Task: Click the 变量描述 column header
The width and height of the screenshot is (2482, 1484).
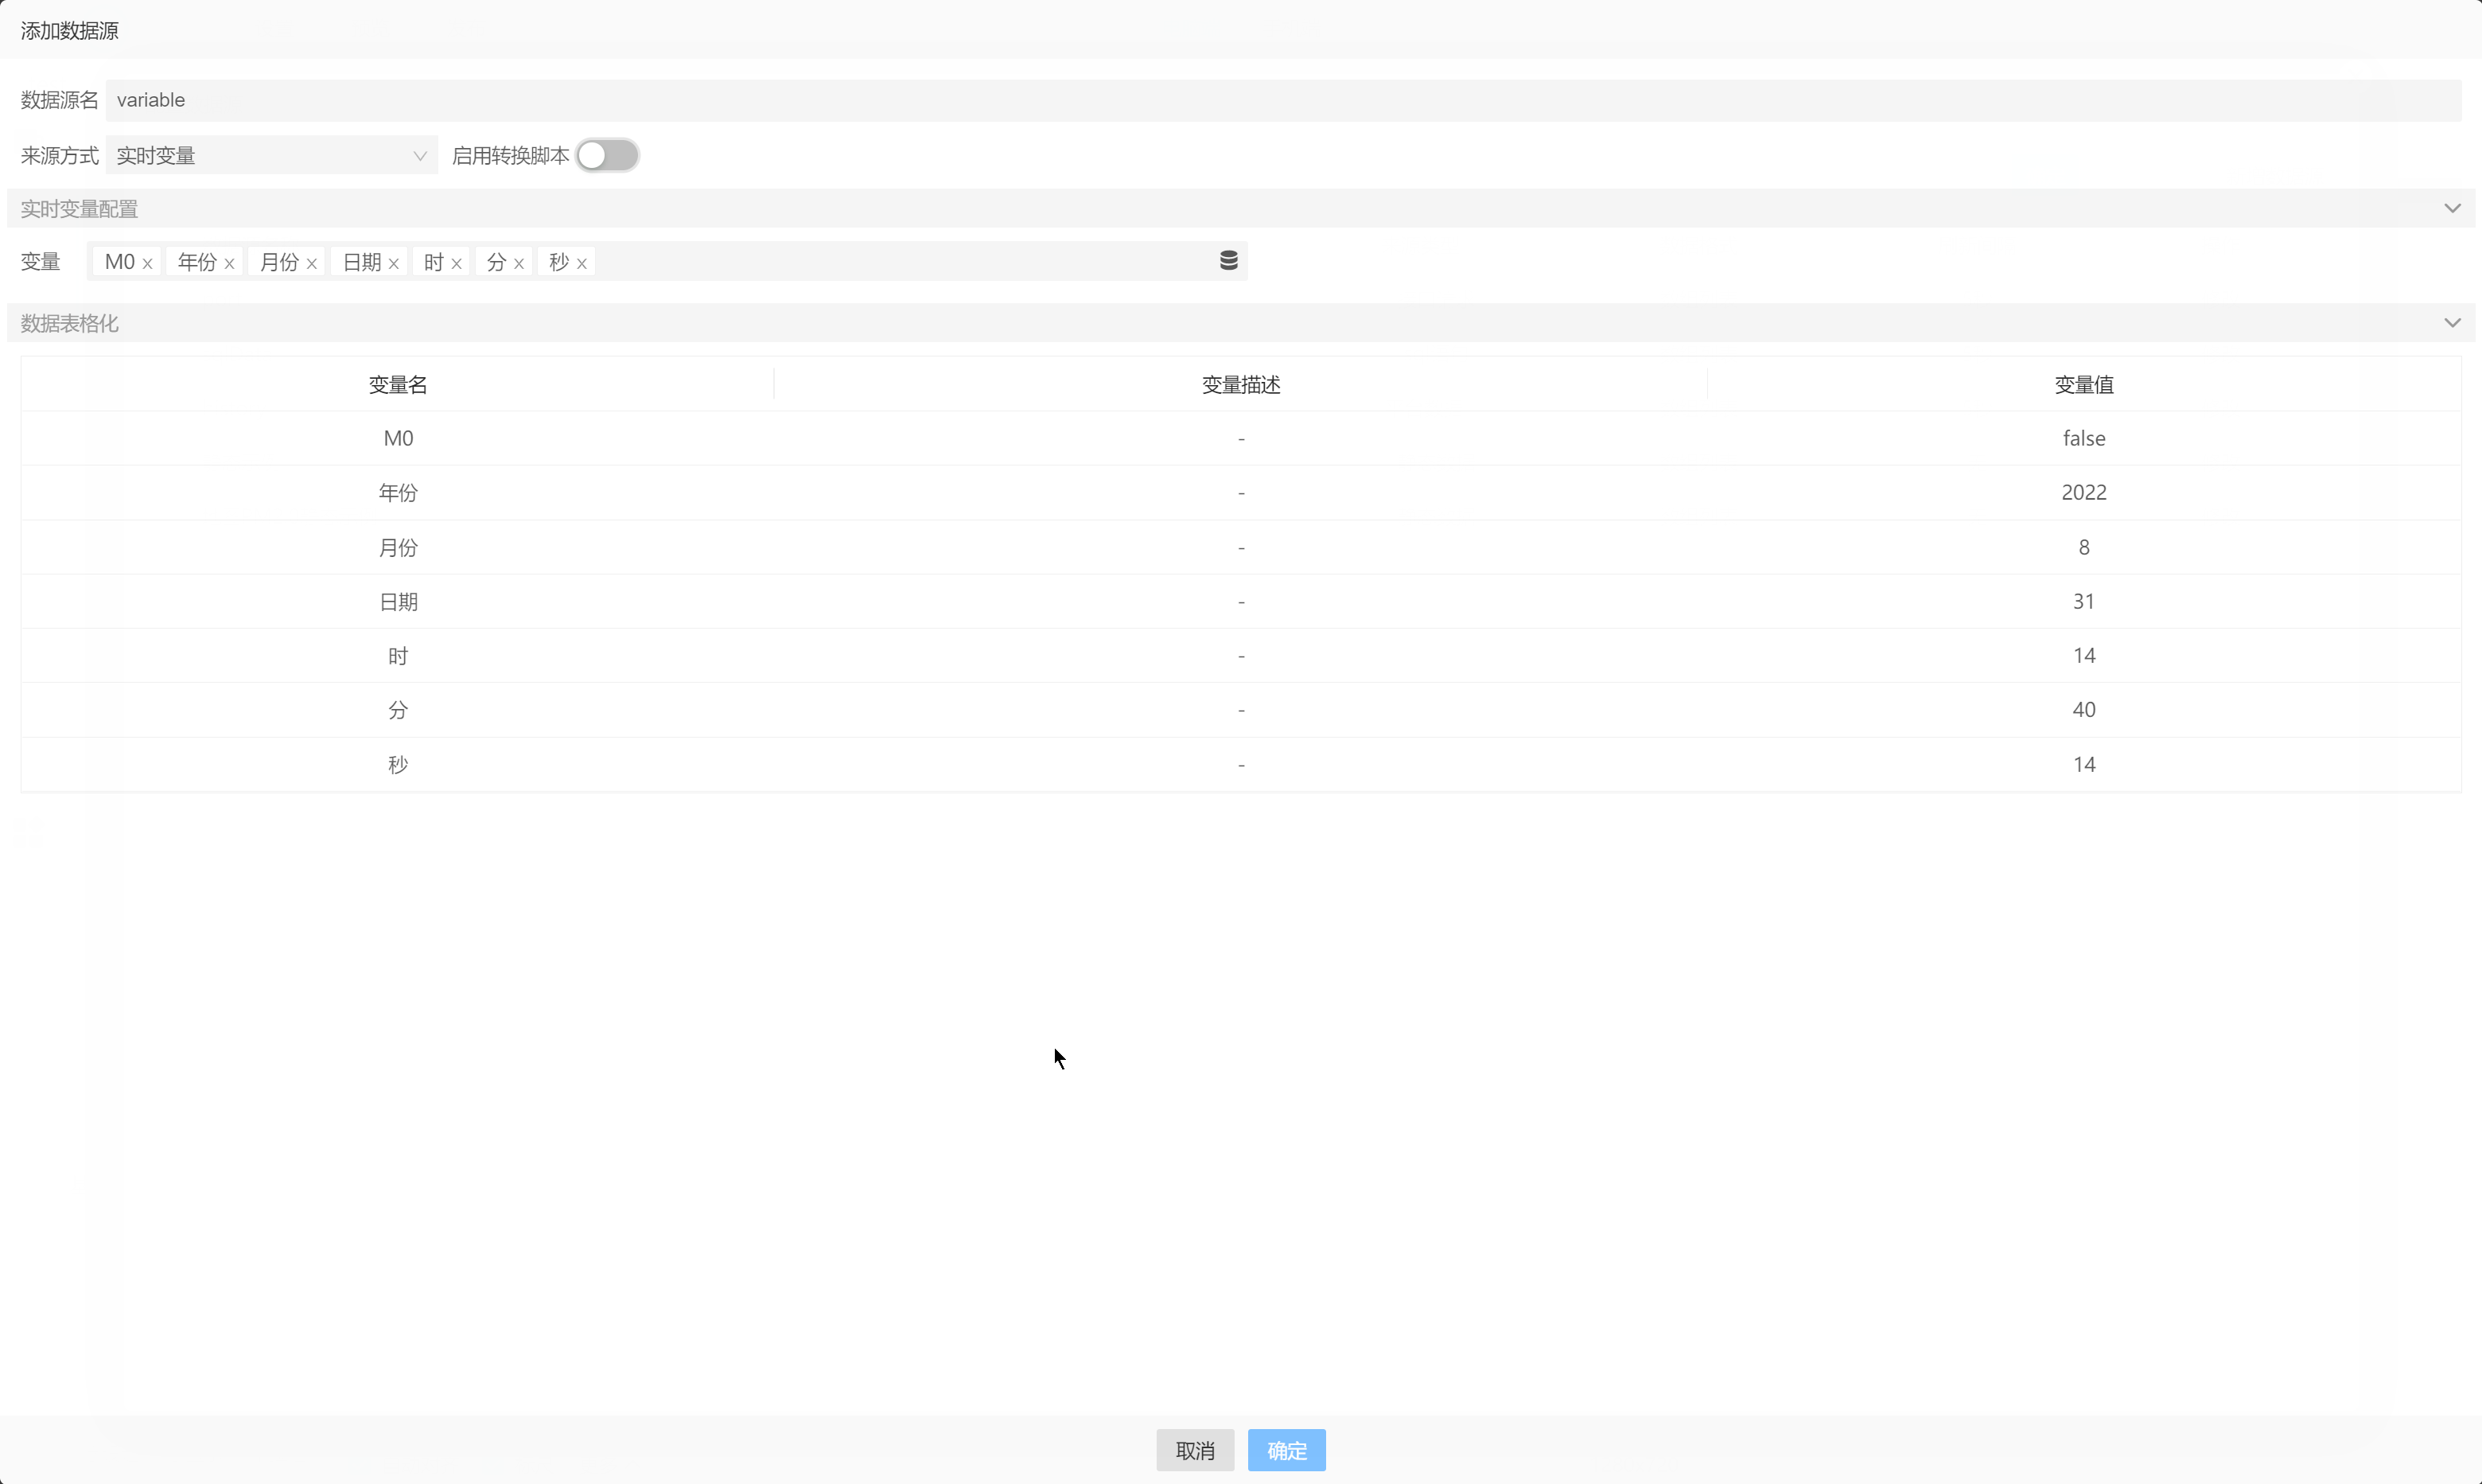Action: click(x=1240, y=385)
